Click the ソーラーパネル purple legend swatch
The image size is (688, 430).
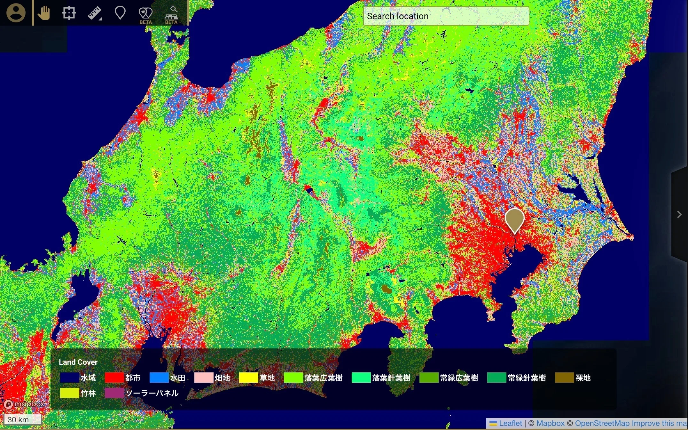114,393
